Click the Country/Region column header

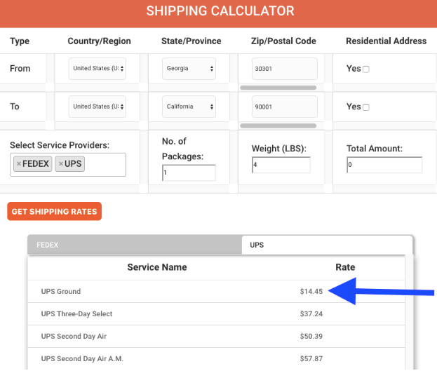tap(99, 41)
